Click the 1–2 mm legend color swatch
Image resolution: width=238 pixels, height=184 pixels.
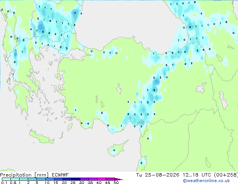click(x=24, y=179)
